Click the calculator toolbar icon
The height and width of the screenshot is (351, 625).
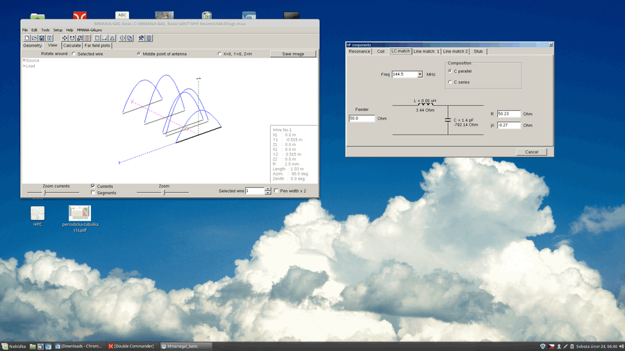[x=149, y=38]
